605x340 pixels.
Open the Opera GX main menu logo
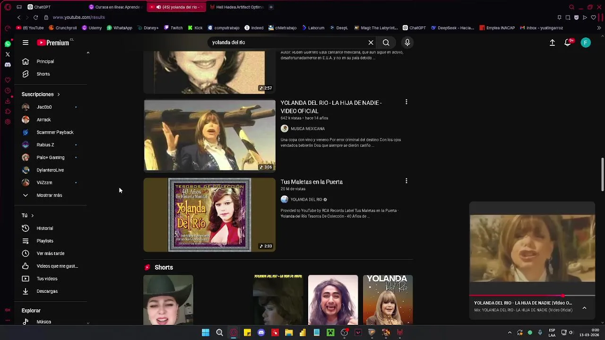coord(8,7)
